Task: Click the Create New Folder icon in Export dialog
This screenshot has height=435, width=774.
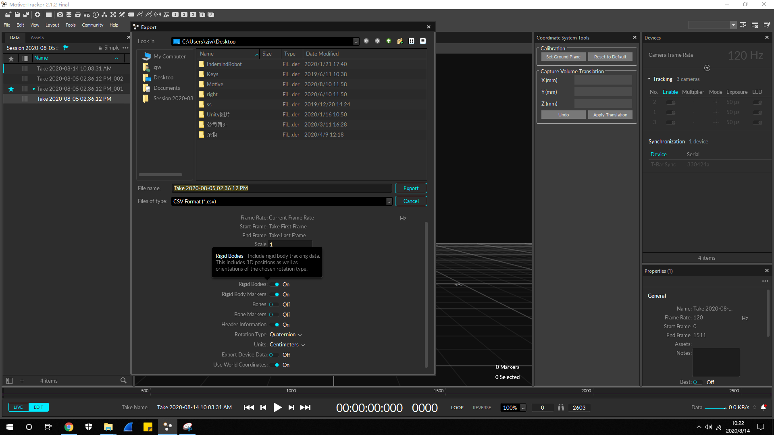Action: 399,41
